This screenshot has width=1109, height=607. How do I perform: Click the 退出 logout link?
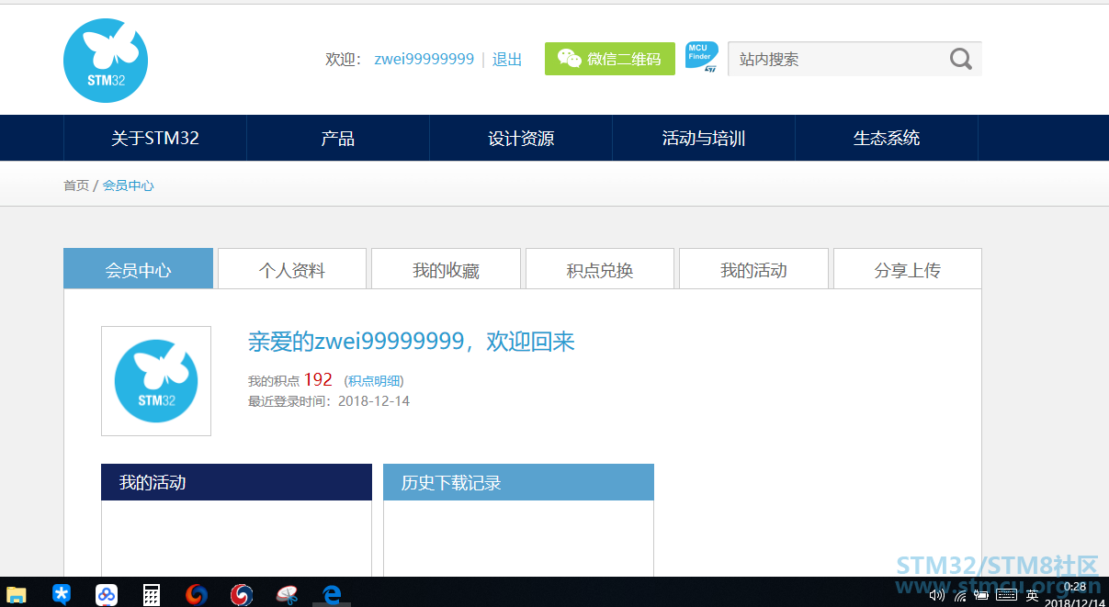tap(507, 59)
